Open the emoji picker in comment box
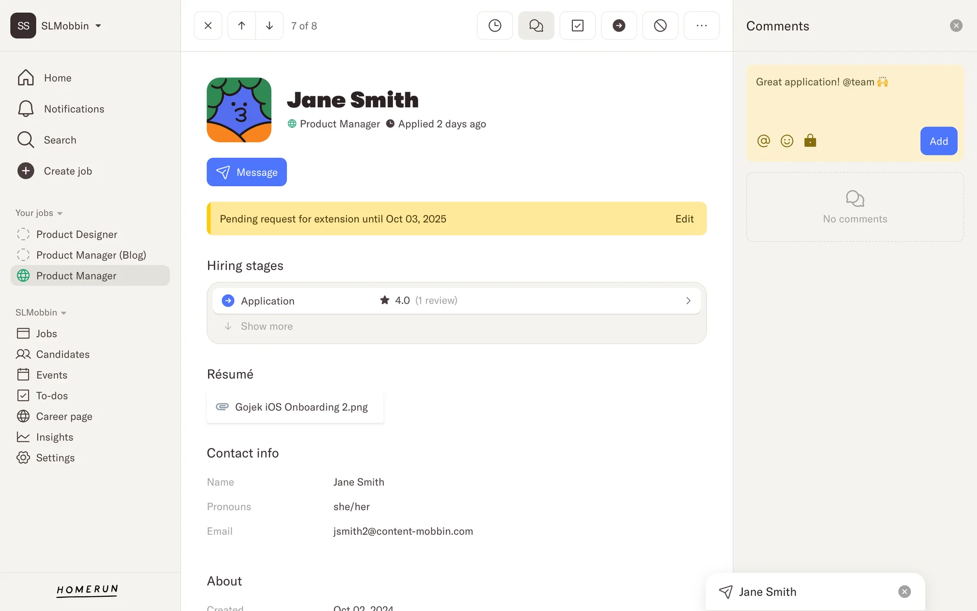The height and width of the screenshot is (611, 977). coord(787,141)
